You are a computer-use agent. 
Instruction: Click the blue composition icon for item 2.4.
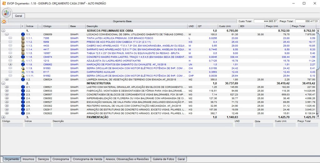[22, 98]
